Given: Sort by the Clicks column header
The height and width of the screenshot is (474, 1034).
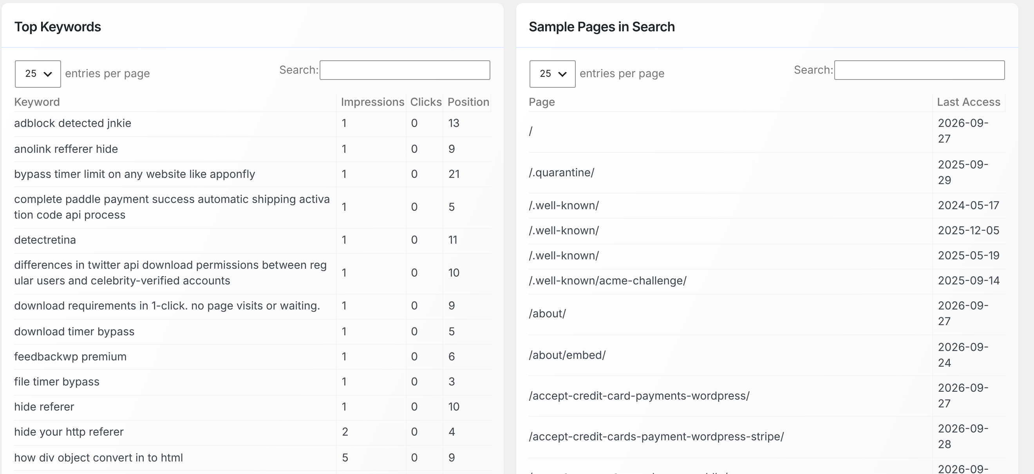Looking at the screenshot, I should click(425, 102).
